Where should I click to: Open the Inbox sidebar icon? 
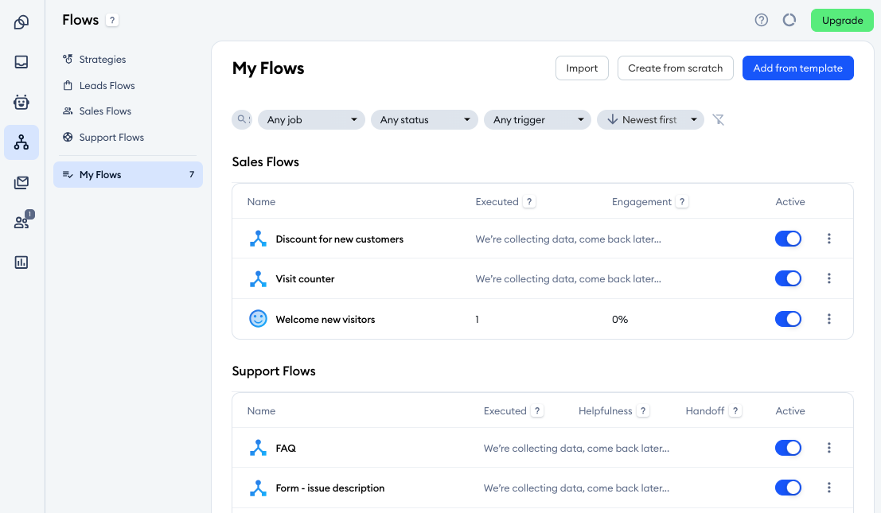(x=21, y=61)
